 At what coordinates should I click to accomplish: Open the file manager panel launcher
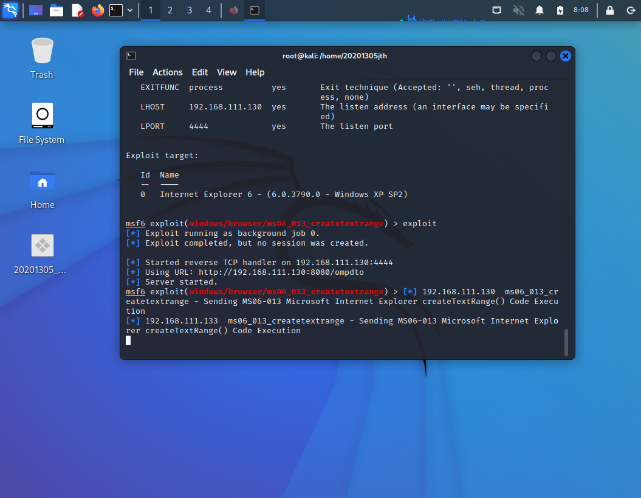click(57, 10)
